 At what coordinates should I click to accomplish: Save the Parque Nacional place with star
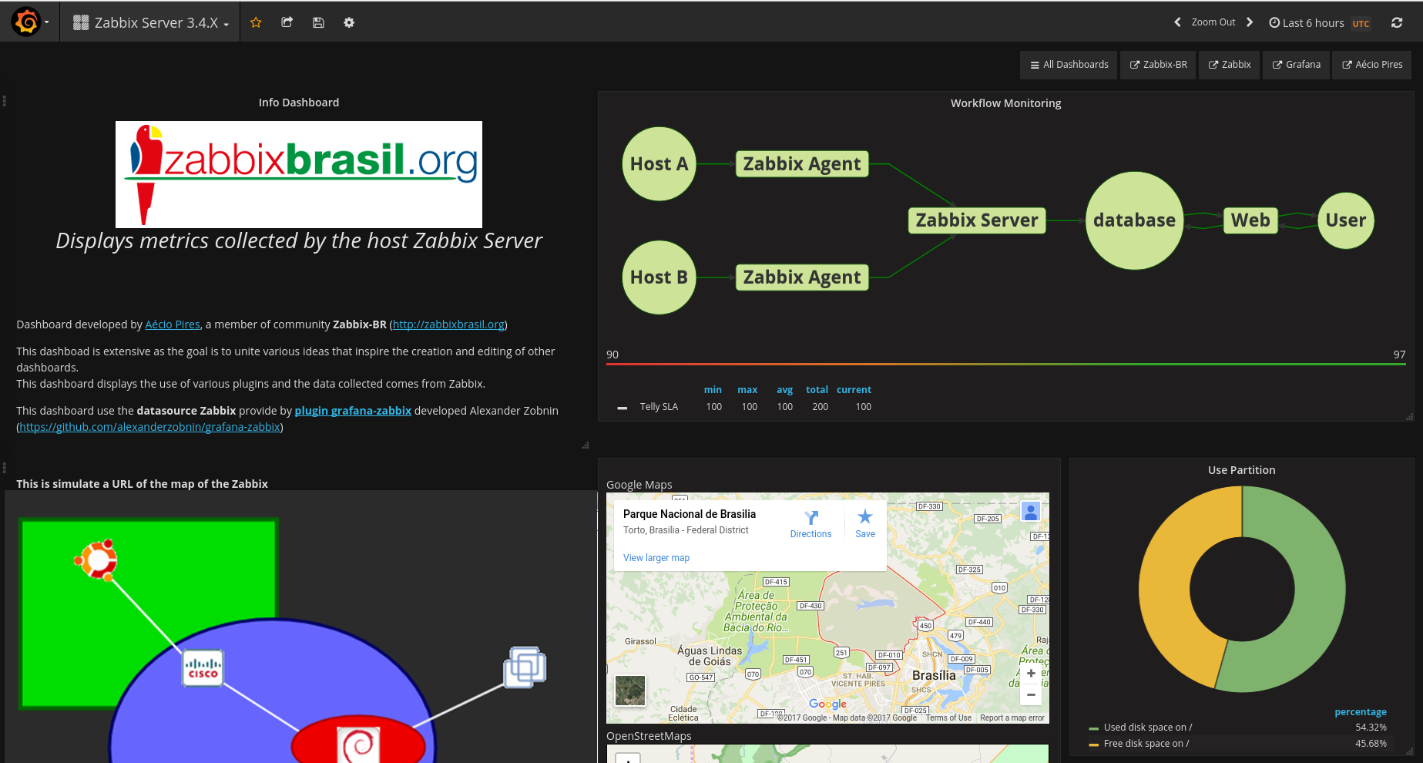point(865,524)
